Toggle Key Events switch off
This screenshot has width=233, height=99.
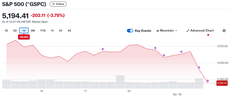(x=130, y=31)
